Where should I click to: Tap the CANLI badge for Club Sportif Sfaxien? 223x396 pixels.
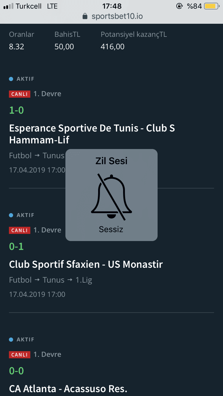click(x=20, y=230)
